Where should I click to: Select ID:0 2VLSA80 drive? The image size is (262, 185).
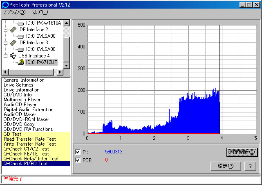[x=40, y=36]
